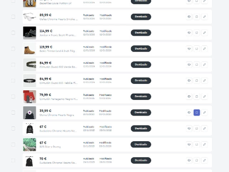Click Destácalo for the Jordan x Travis Scott listing
The height and width of the screenshot is (172, 229).
coord(141,33)
